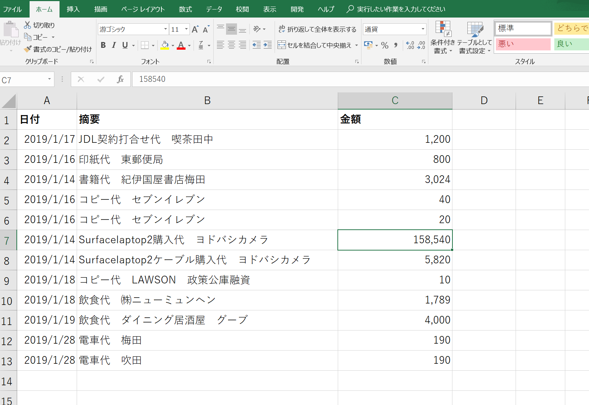Open the データ (Data) ribbon tab

(214, 9)
